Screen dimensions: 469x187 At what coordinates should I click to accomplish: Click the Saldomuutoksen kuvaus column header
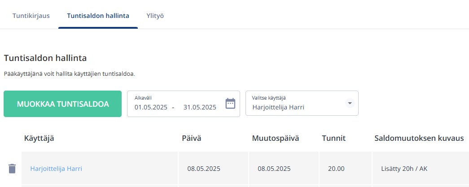pos(419,138)
